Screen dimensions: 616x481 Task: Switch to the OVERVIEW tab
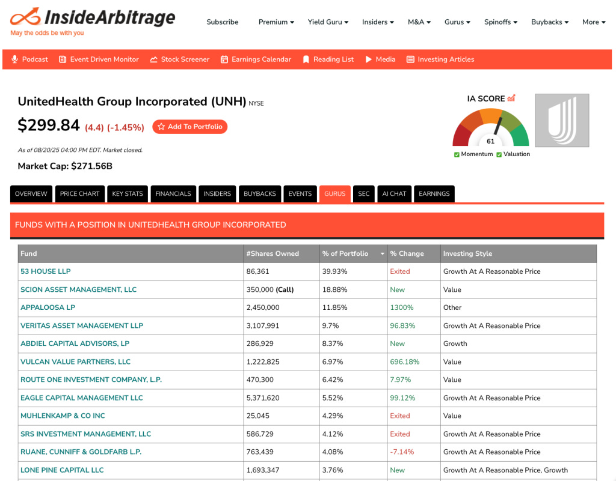click(31, 193)
